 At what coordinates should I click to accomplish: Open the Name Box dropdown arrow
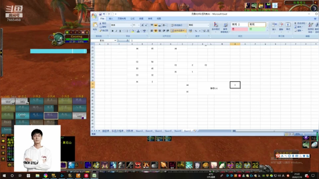(115, 40)
